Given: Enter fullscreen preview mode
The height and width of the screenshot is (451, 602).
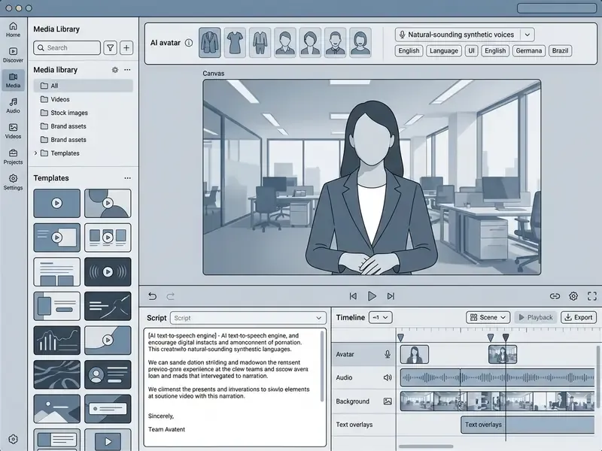Looking at the screenshot, I should click(592, 296).
